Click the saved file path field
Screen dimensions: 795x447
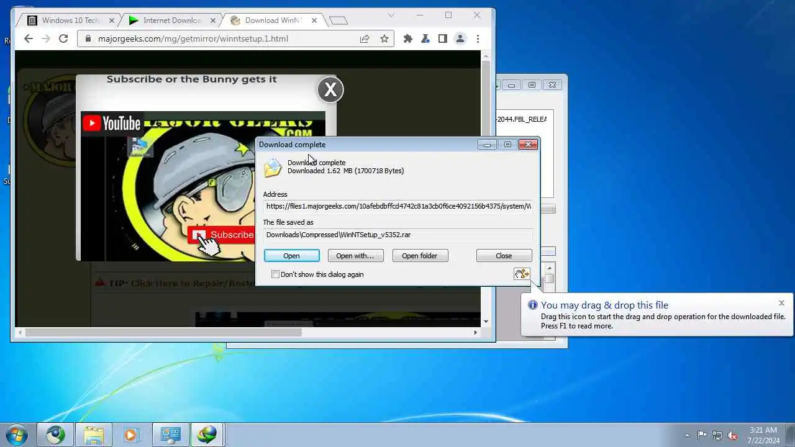(397, 235)
